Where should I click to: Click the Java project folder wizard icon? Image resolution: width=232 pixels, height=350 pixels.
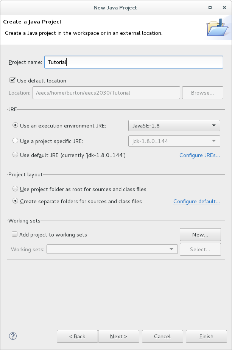click(x=217, y=28)
